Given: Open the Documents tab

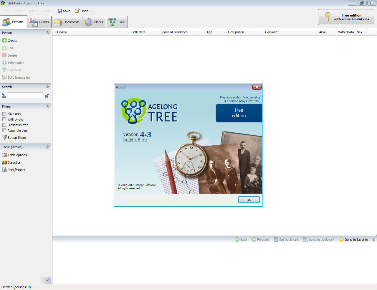Looking at the screenshot, I should point(67,22).
